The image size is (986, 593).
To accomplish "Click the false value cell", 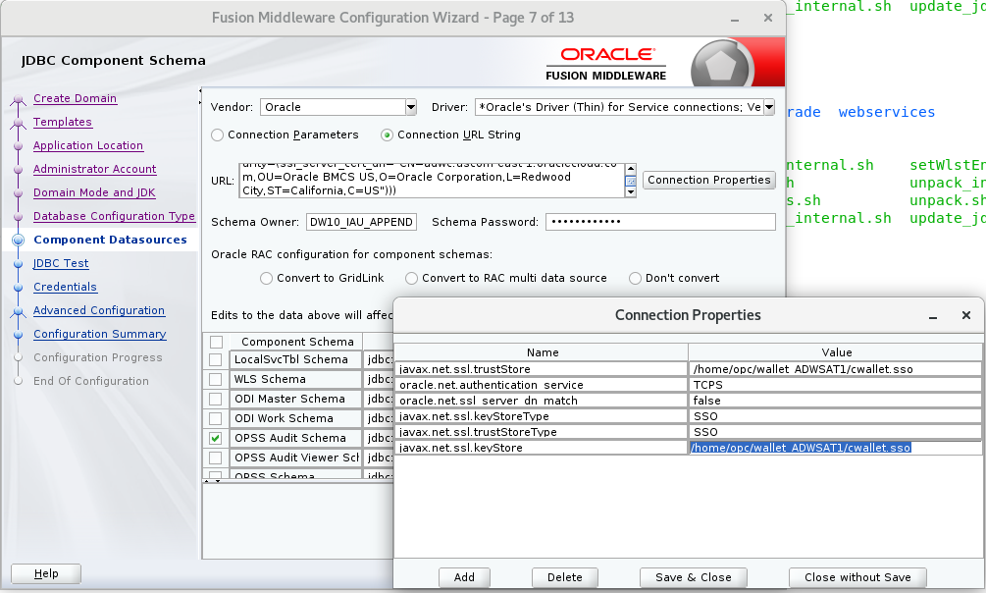I will (835, 401).
